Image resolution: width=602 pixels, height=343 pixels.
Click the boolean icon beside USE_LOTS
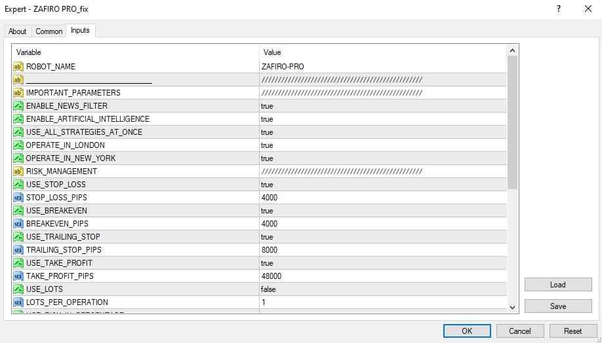pyautogui.click(x=18, y=289)
